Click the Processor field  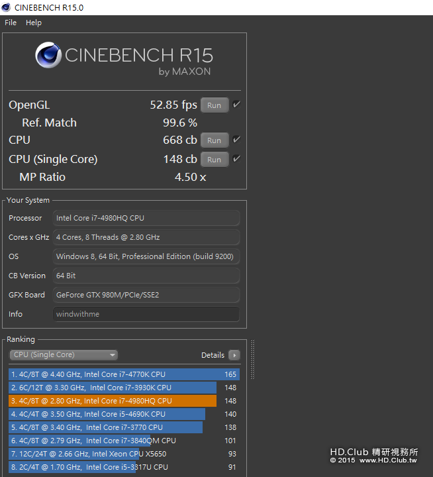(x=146, y=218)
